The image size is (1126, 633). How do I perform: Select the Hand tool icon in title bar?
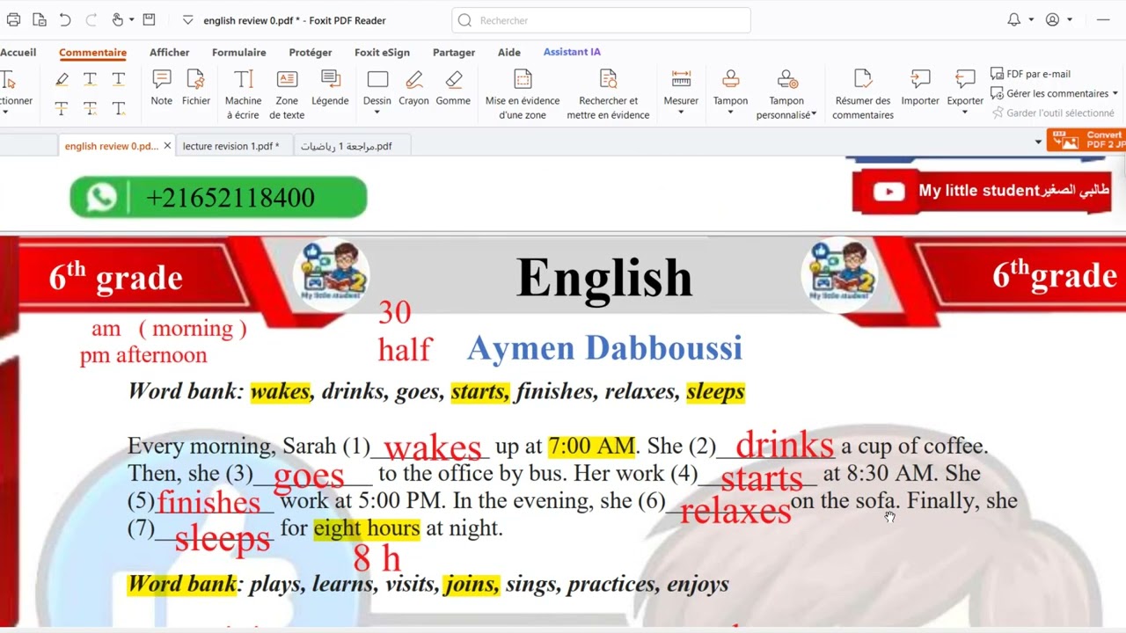[118, 19]
